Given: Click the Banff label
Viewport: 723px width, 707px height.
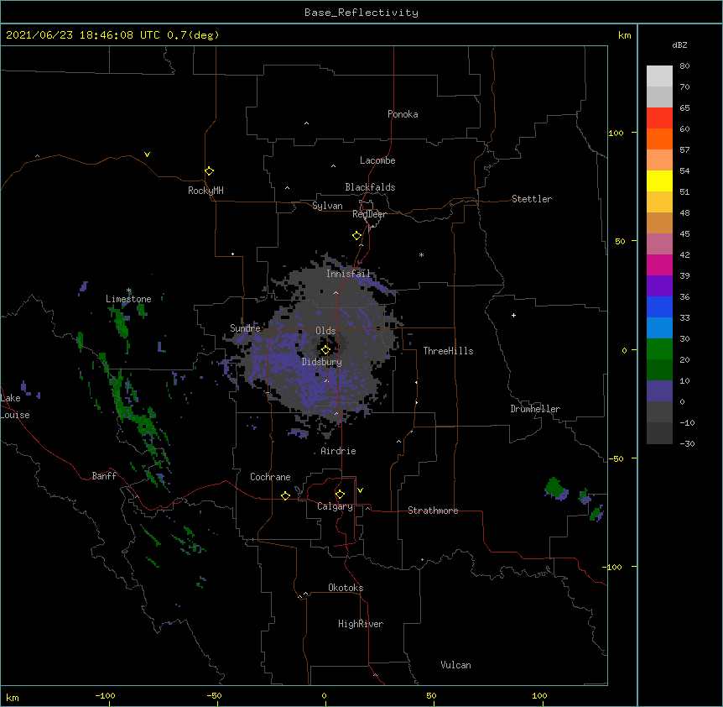Looking at the screenshot, I should (x=104, y=476).
